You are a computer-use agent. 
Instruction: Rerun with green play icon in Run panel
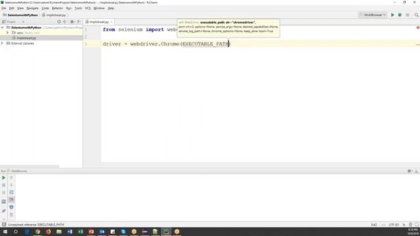[x=4, y=178]
